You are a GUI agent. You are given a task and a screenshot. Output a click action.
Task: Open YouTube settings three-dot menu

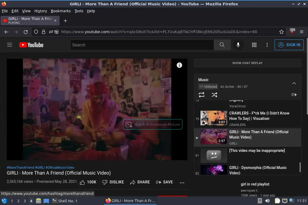pos(267,45)
